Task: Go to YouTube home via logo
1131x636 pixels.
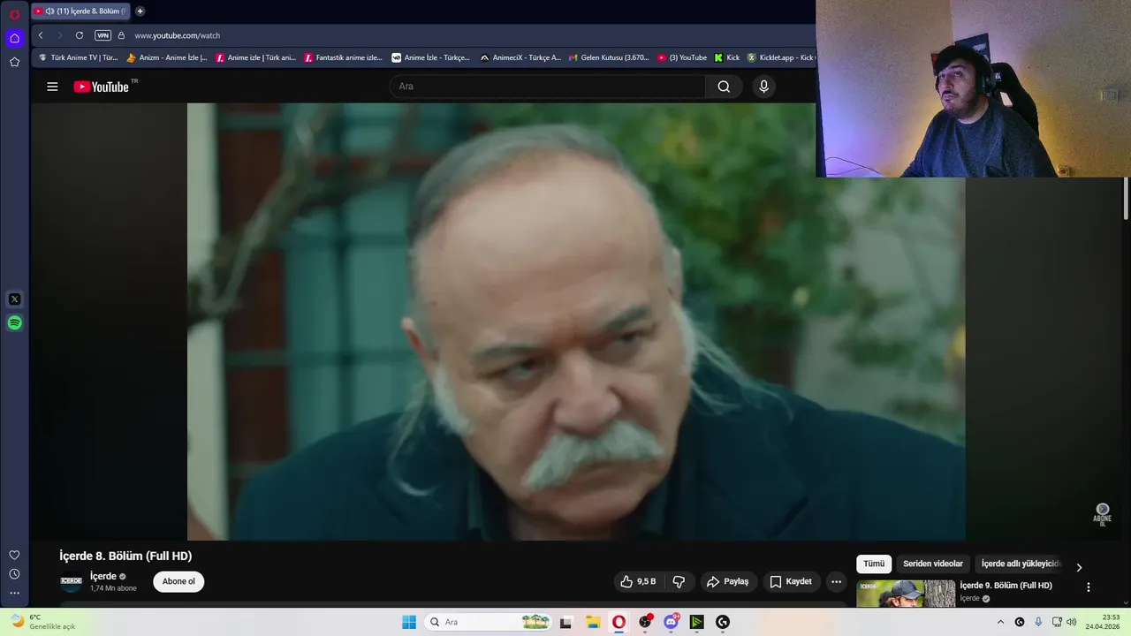Action: 102,87
